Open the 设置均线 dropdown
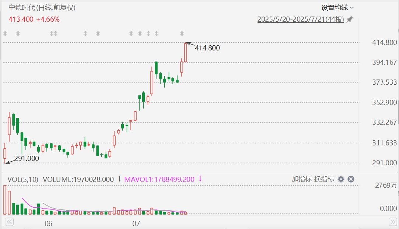The height and width of the screenshot is (229, 399). 337,8
